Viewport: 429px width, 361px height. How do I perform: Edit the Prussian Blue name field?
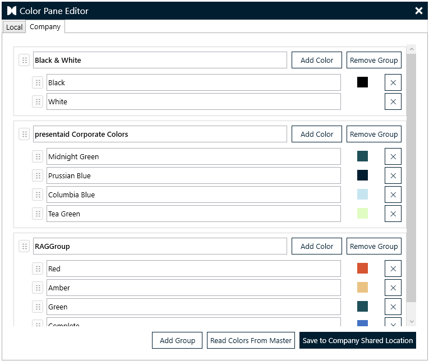(x=193, y=175)
